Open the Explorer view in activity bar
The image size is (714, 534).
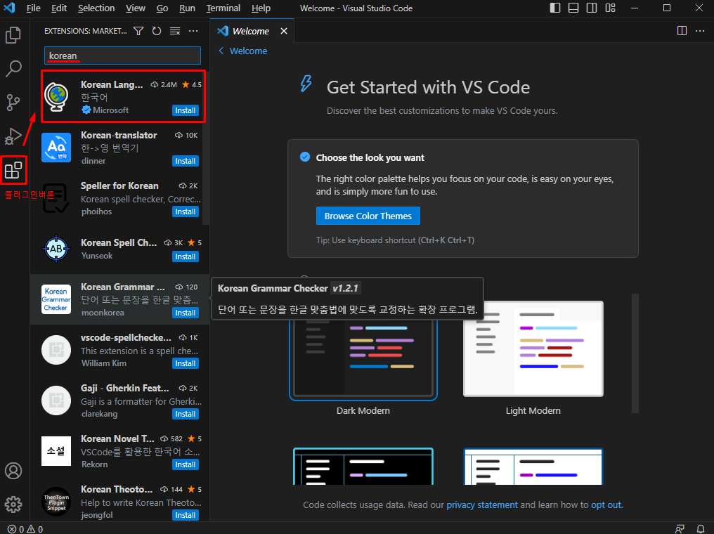13,35
